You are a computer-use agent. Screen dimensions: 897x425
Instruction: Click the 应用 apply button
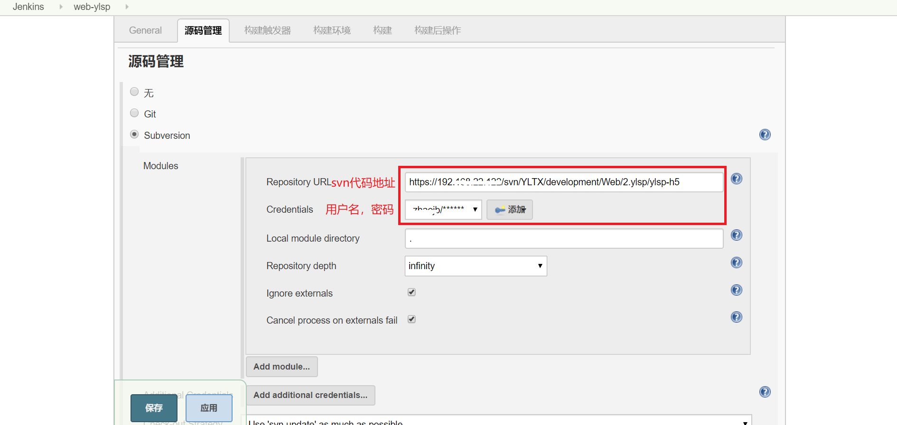pyautogui.click(x=209, y=408)
